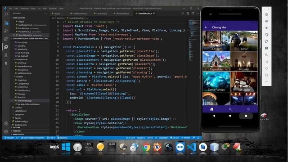The image size is (288, 162).
Task: Run the current file with play icon
Action: coord(182,13)
